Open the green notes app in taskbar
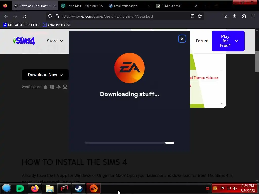 20,188
